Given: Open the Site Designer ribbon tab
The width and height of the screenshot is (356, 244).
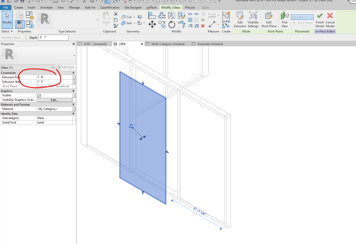Looking at the screenshot, I should tap(133, 8).
